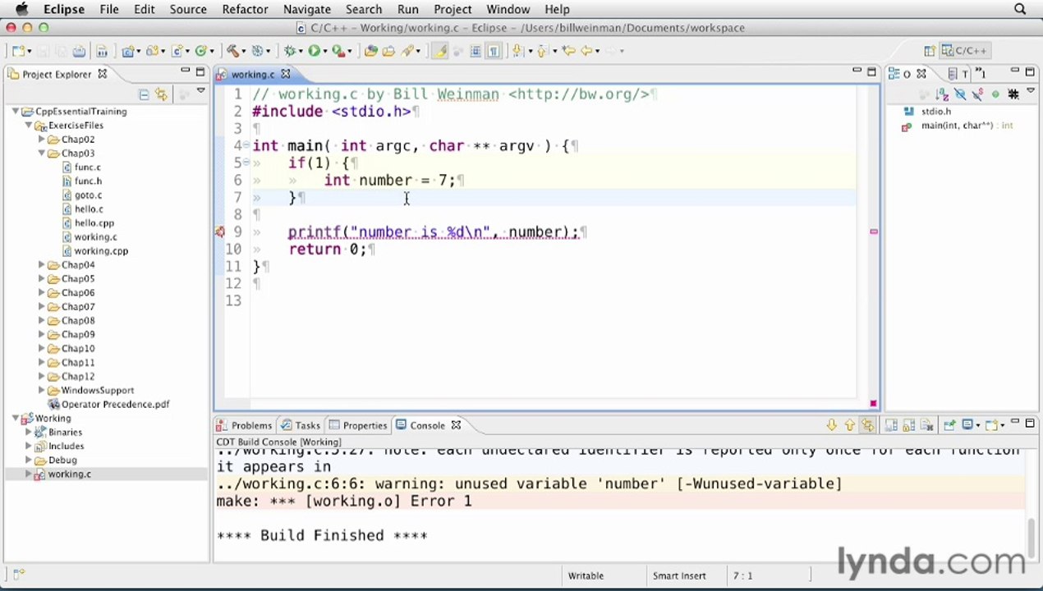
Task: Close the working.c editor tab
Action: pos(285,75)
